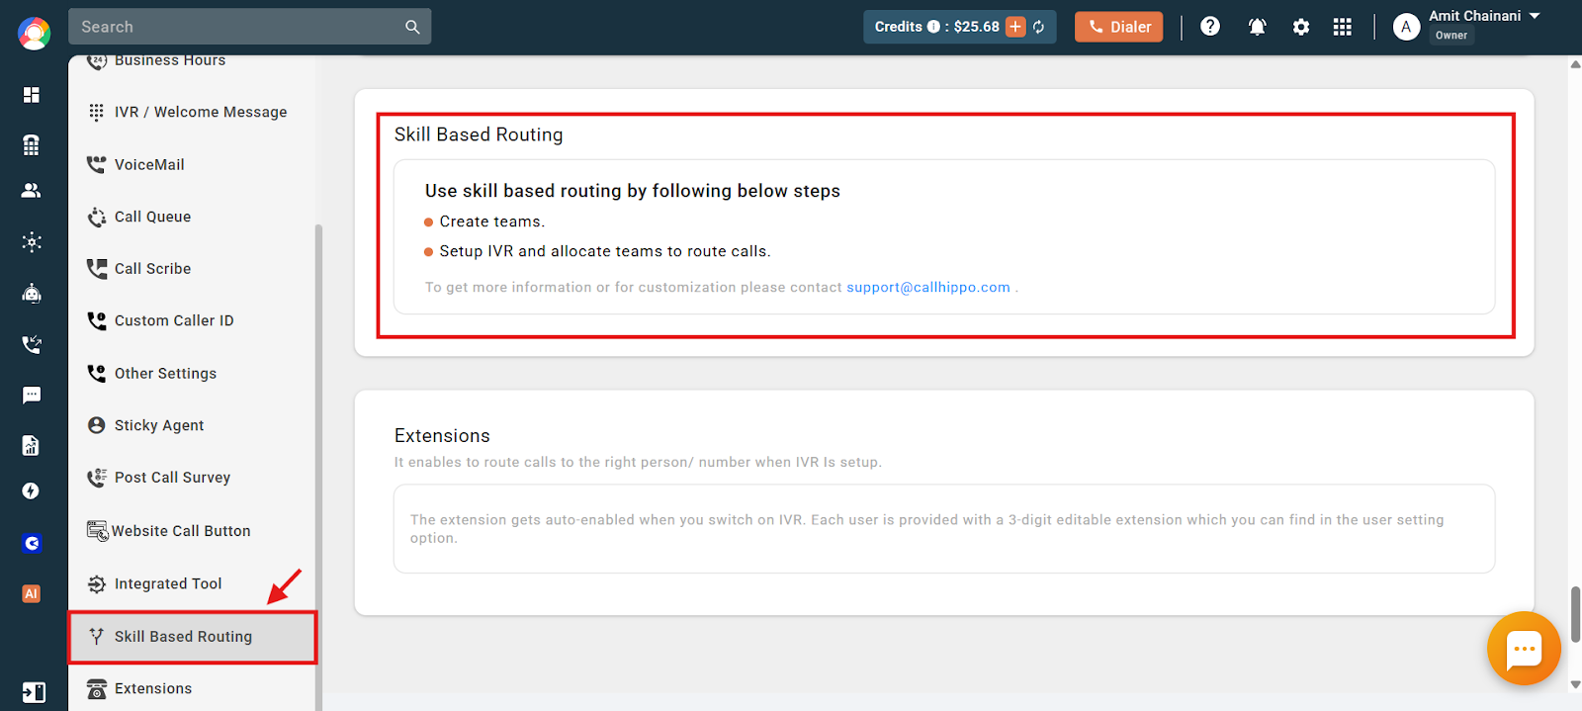
Task: Open the reports document icon in left rail
Action: coord(32,446)
